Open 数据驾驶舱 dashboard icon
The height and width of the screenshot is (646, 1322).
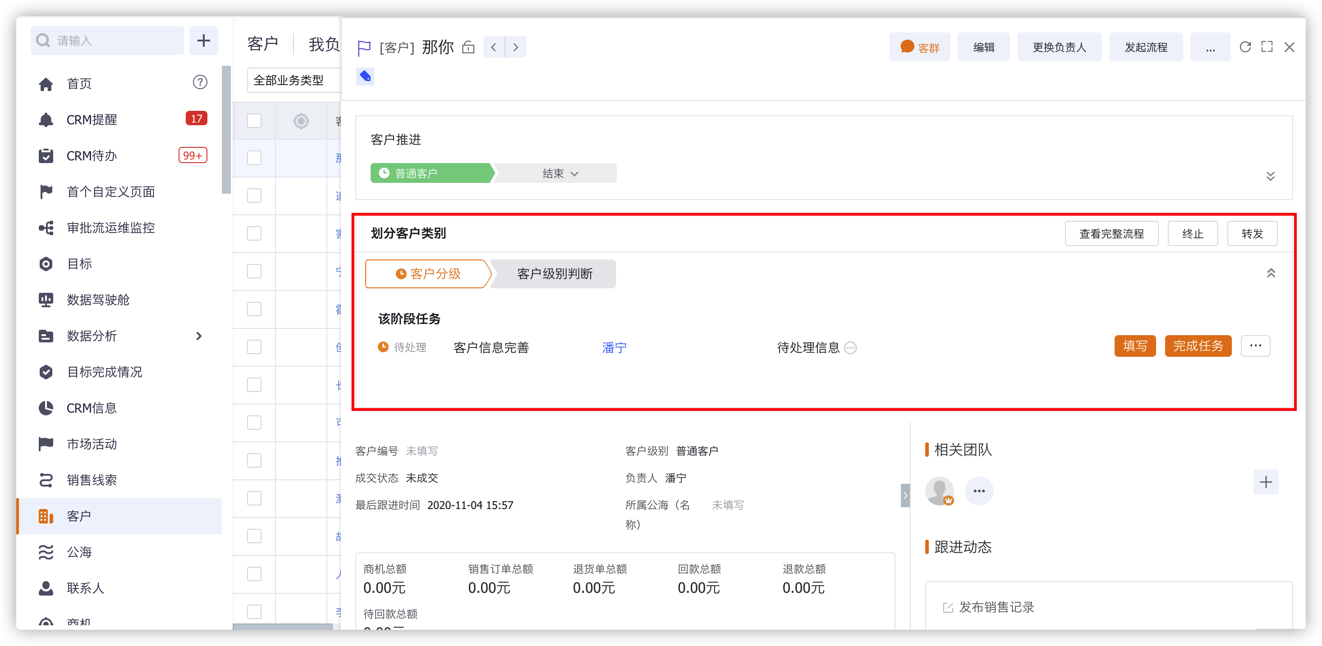(46, 300)
